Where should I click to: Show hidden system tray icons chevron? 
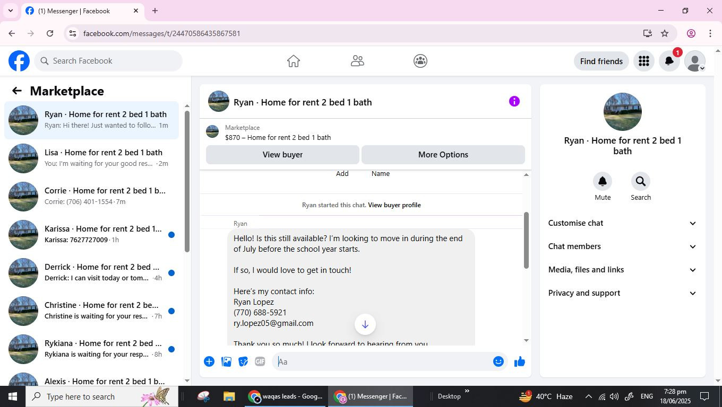click(588, 396)
